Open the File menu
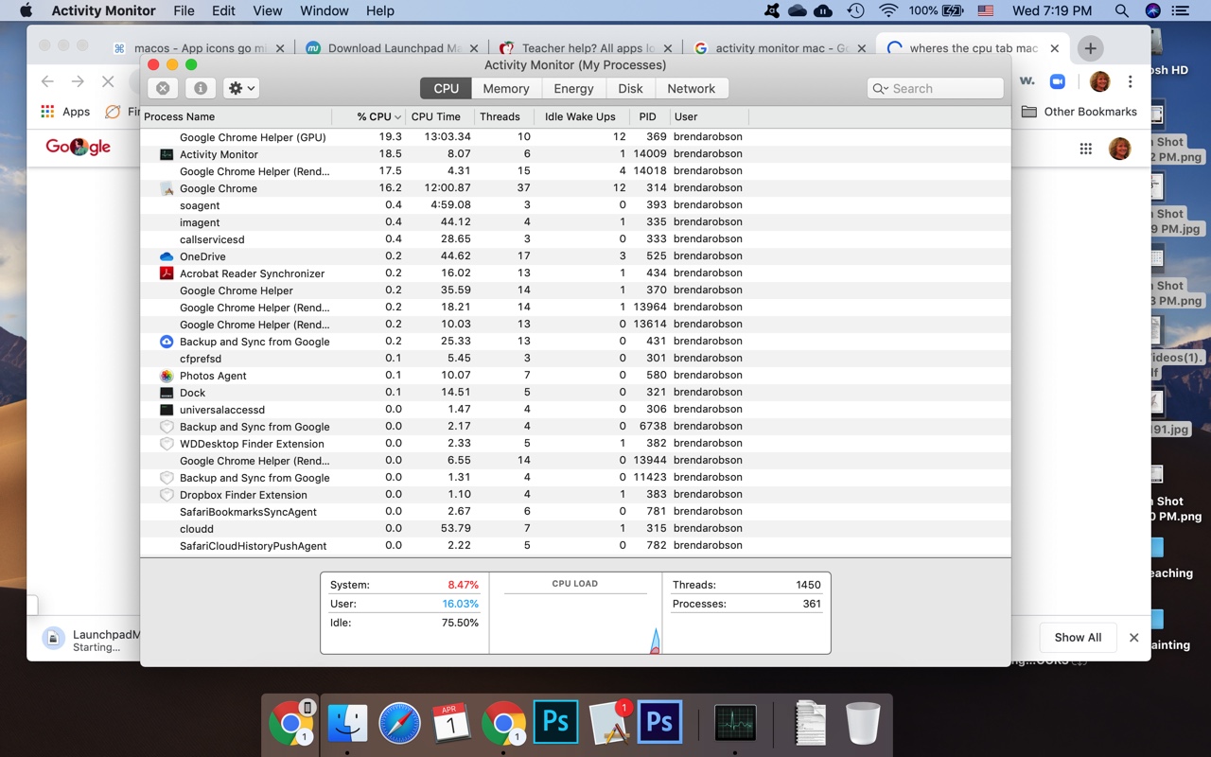This screenshot has width=1211, height=757. [184, 10]
